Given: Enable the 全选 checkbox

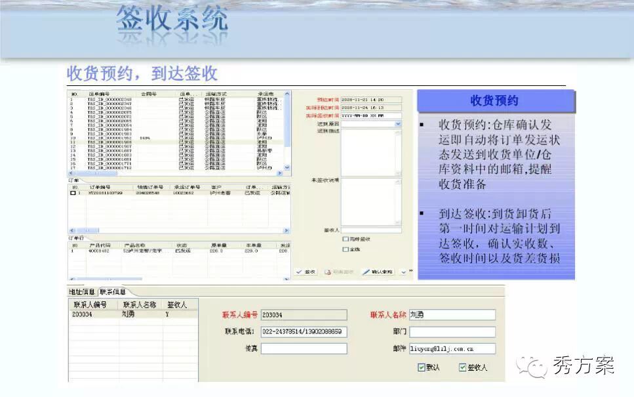Looking at the screenshot, I should 346,249.
